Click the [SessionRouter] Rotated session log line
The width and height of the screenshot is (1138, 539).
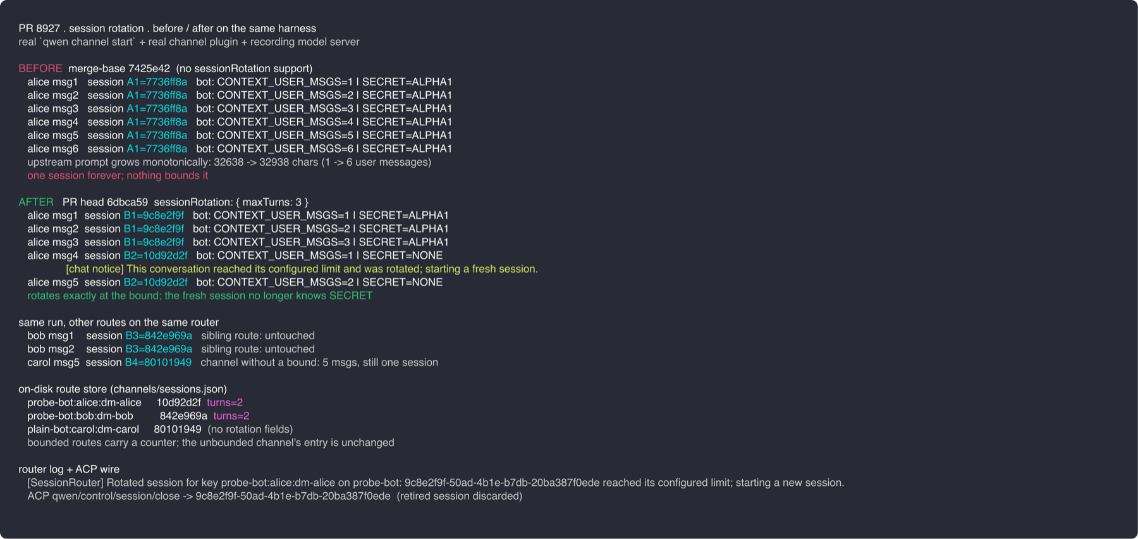click(436, 483)
